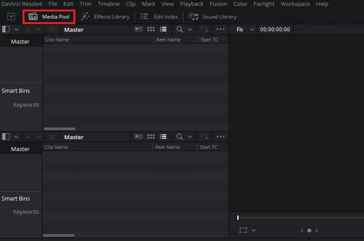The image size is (364, 241).
Task: Switch Media Pool to list view
Action: point(163,29)
